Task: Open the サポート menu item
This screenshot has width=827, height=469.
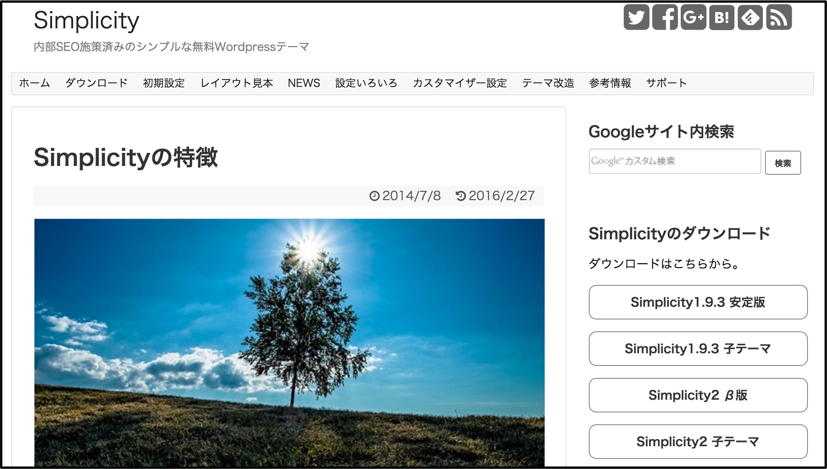Action: 666,83
